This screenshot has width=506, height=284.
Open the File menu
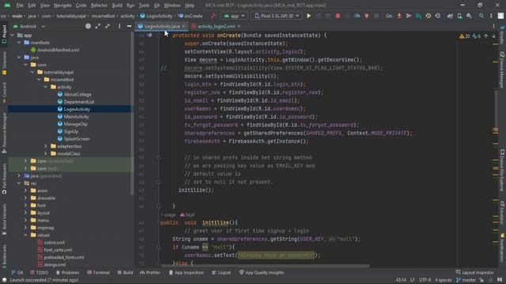(20, 6)
